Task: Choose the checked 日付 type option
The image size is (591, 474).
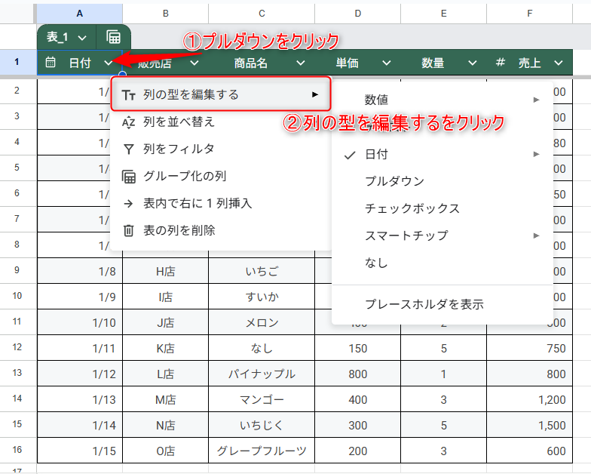Action: 377,154
